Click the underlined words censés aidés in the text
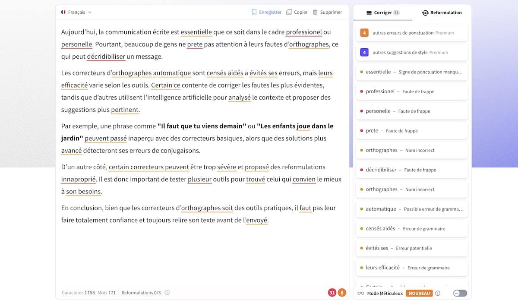 pos(225,73)
